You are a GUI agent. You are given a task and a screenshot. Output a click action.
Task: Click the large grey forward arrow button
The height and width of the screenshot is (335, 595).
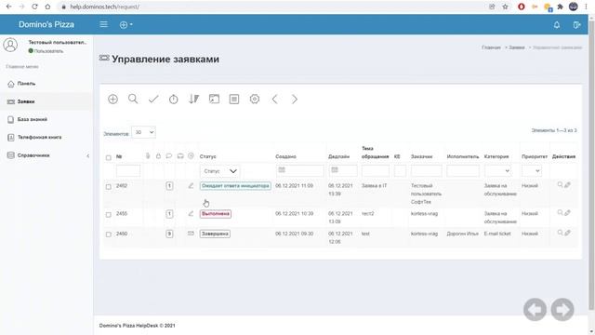pyautogui.click(x=562, y=310)
